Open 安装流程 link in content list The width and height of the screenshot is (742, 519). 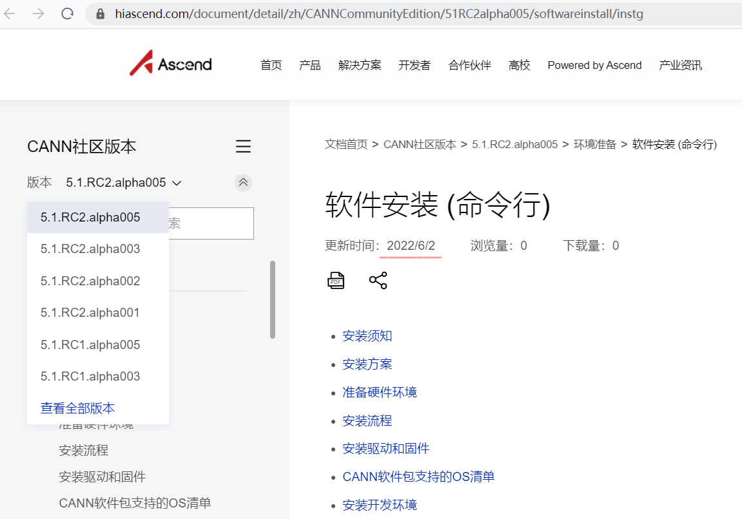click(x=367, y=420)
